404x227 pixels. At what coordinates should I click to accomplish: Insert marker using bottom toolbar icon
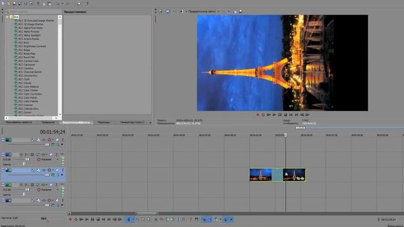[191, 219]
